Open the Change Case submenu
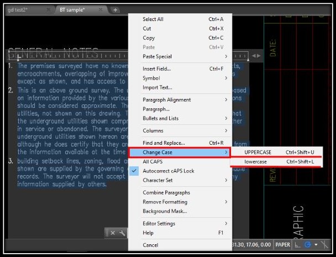Screen dimensions: 336x257 [180, 153]
